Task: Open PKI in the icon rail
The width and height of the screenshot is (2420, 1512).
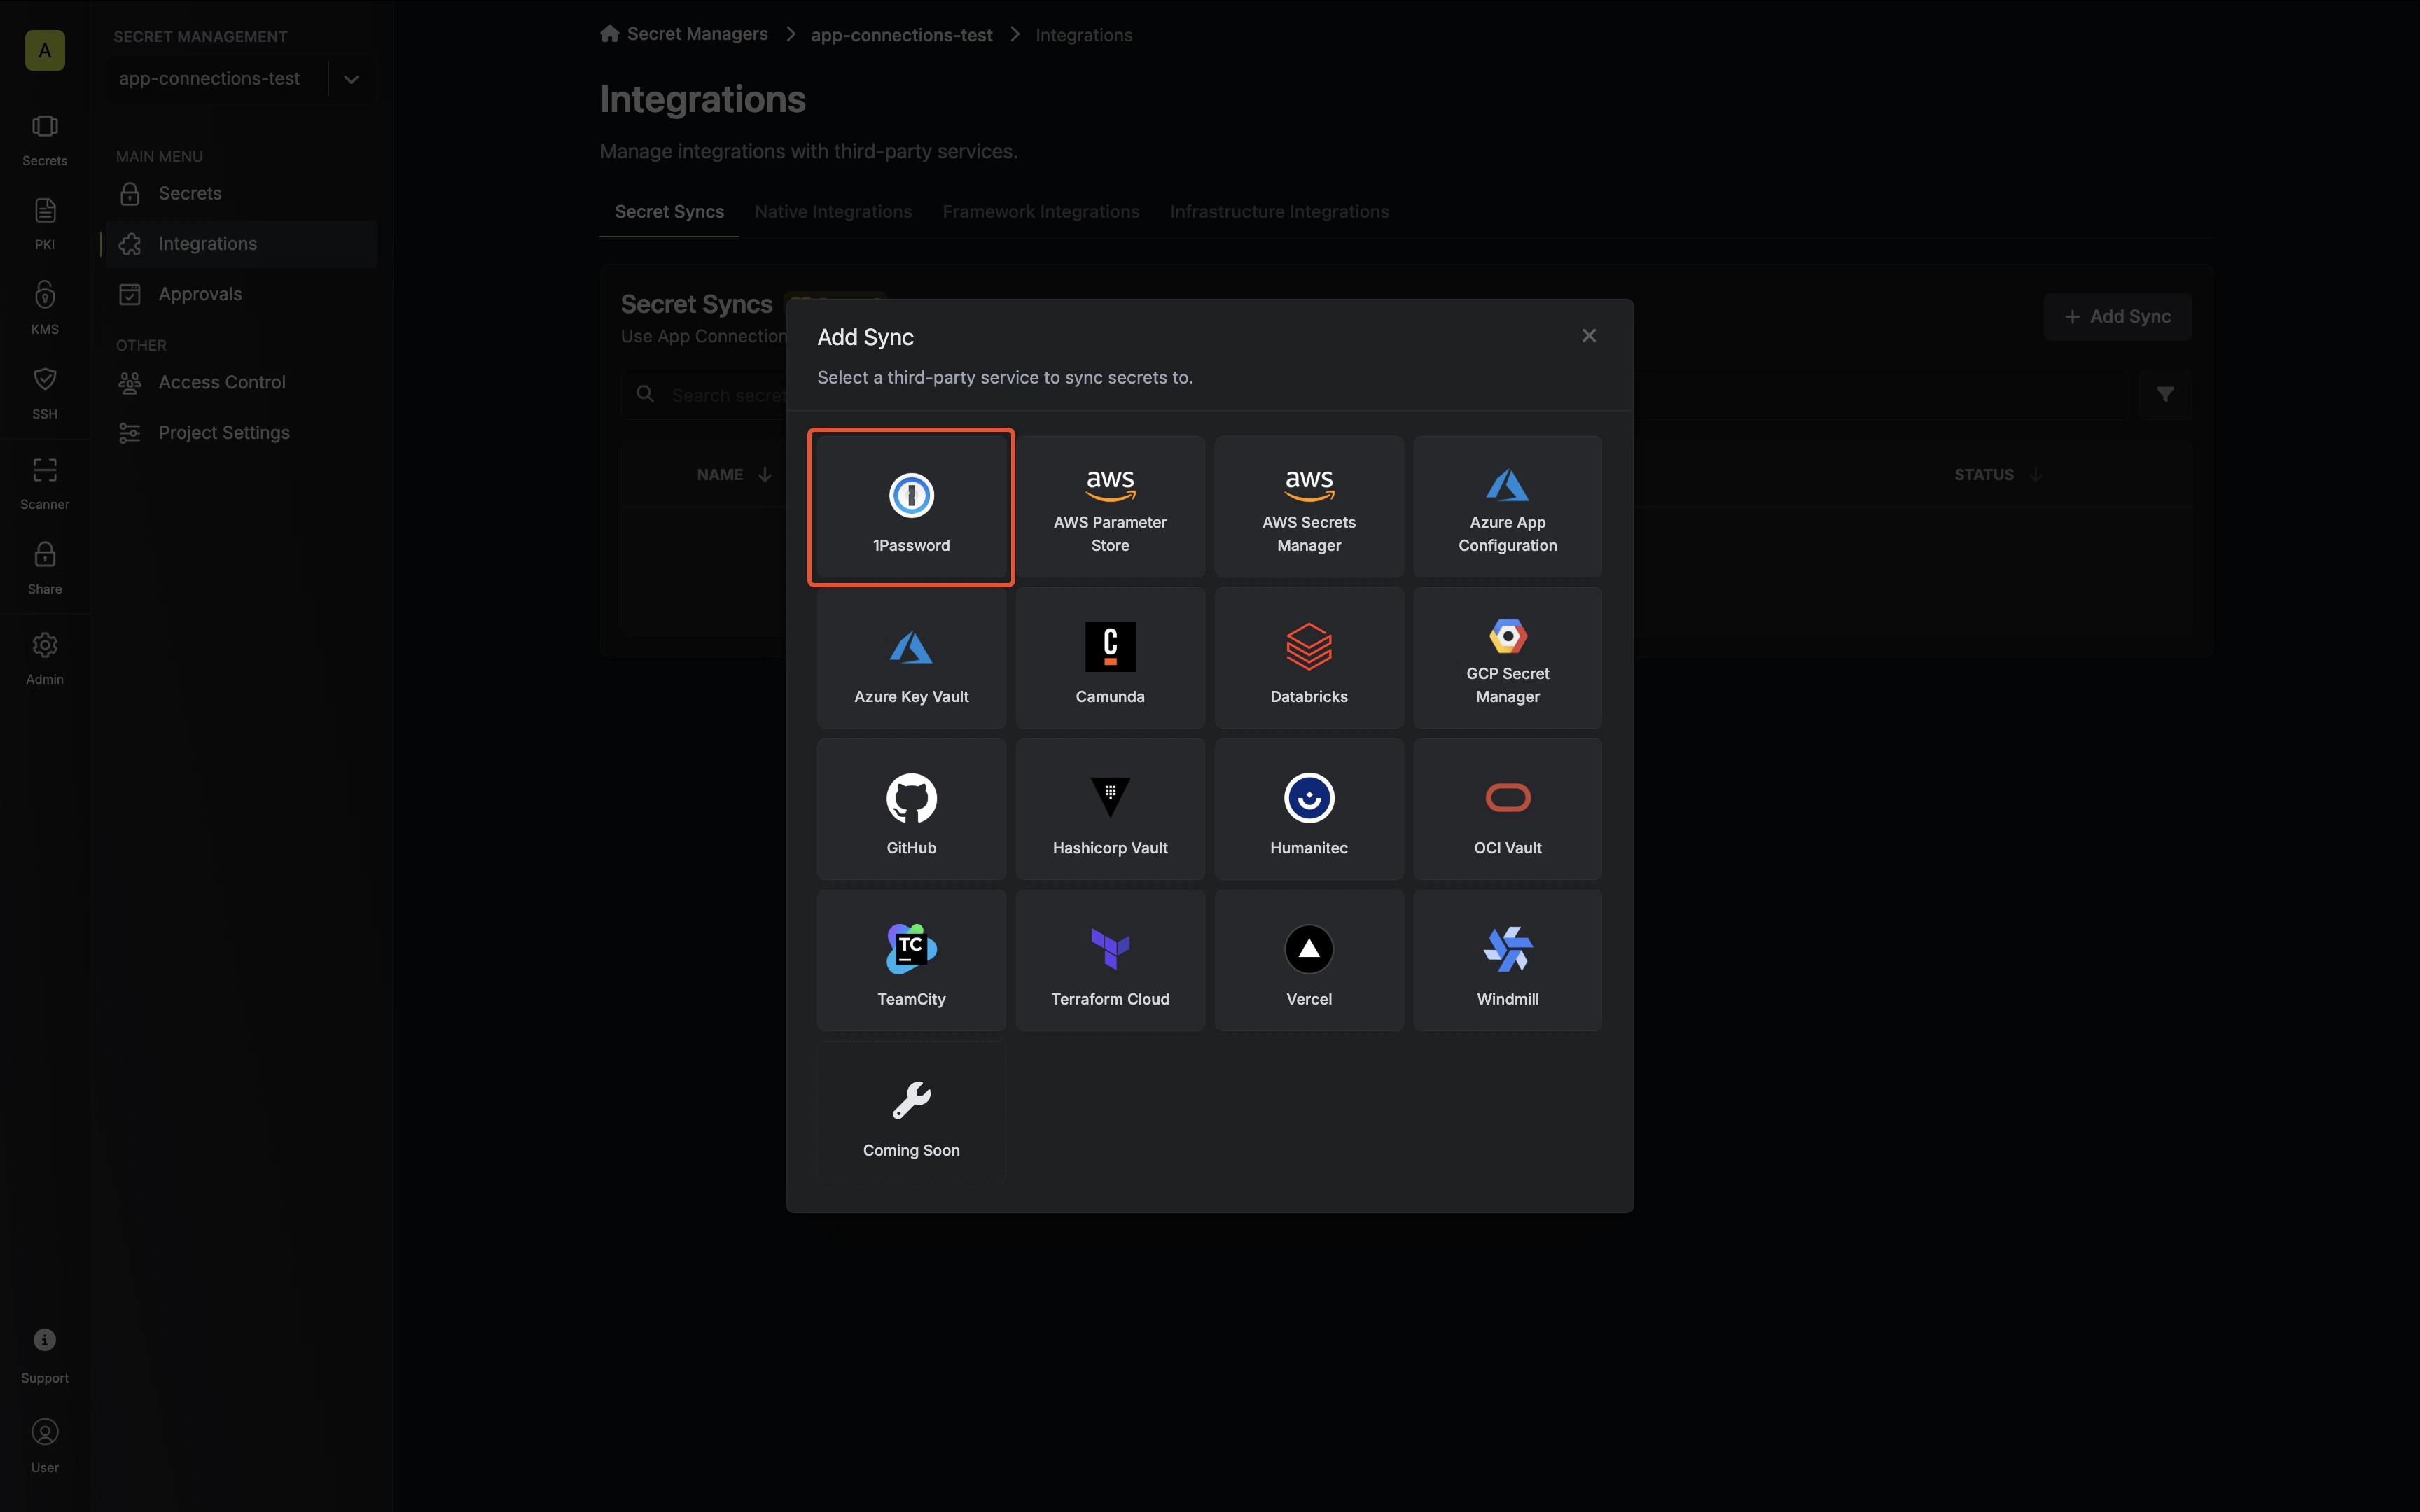Action: 45,224
